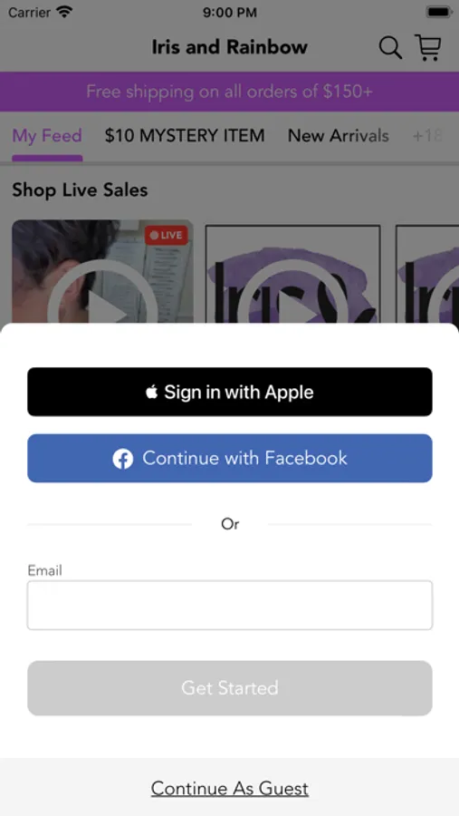Click Continue with Facebook button
This screenshot has height=816, width=459.
coord(230,459)
